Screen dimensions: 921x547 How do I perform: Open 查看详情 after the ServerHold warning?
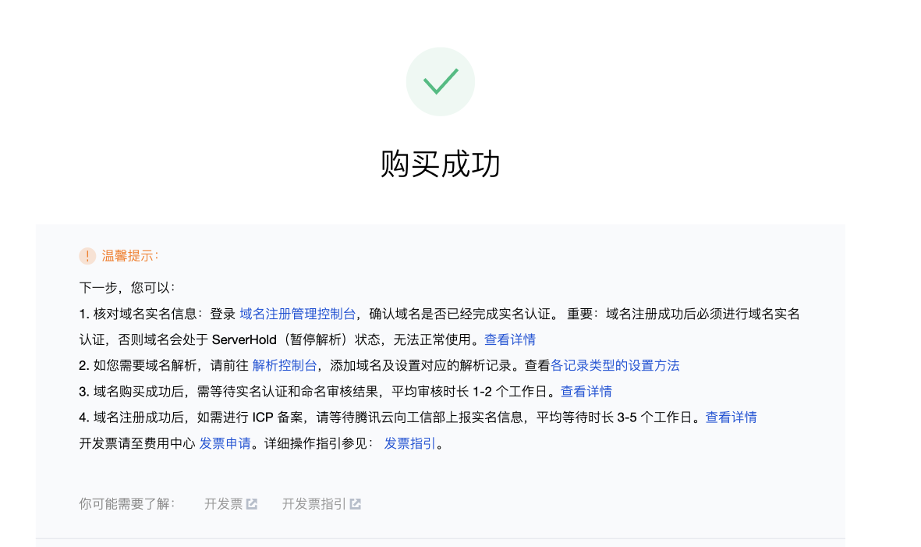510,339
